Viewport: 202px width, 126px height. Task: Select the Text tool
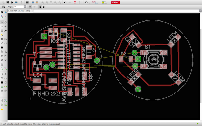tap(5, 74)
